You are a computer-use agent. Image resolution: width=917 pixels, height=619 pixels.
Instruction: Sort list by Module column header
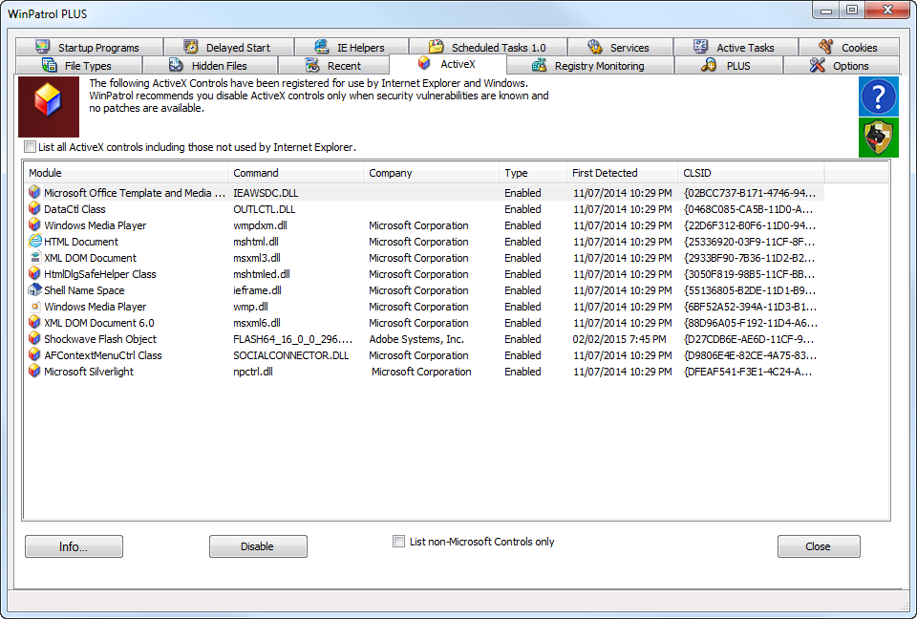point(126,173)
